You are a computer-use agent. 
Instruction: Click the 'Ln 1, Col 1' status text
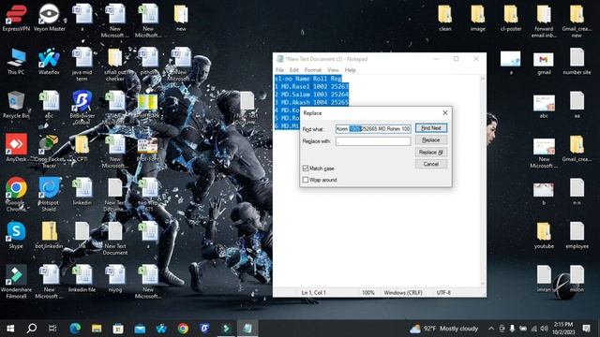[x=313, y=292]
